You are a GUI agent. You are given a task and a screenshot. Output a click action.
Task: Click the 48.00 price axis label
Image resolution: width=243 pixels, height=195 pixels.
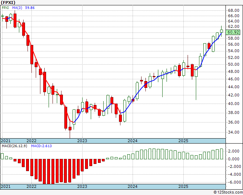click(234, 71)
